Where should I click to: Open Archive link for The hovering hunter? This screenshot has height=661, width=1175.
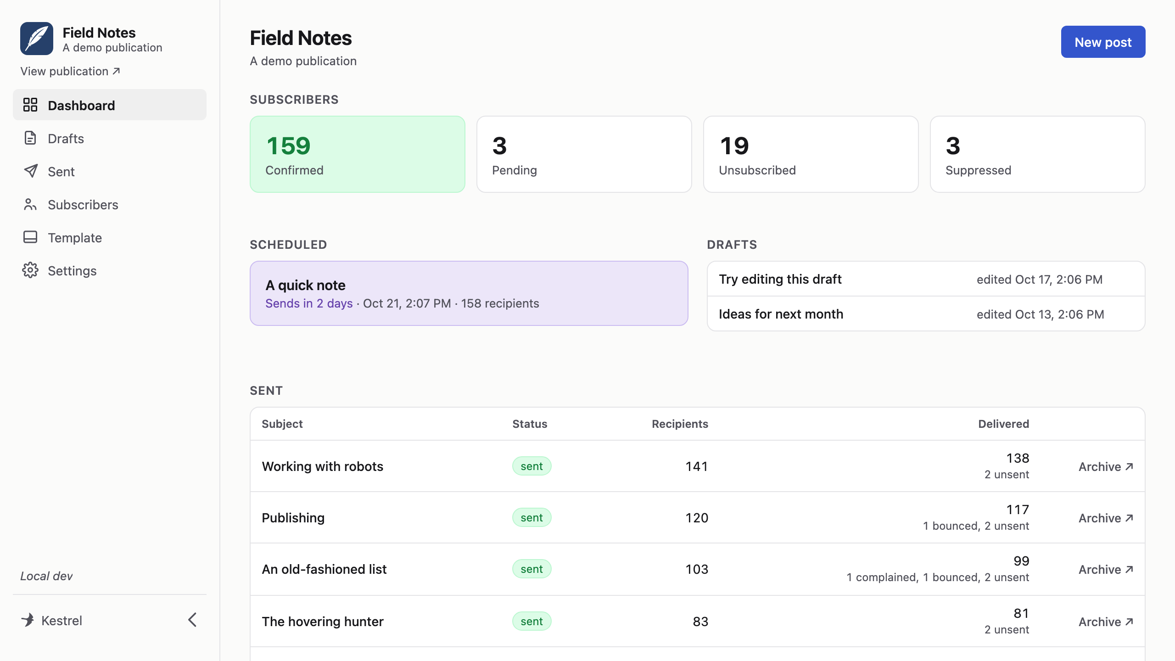pos(1106,622)
